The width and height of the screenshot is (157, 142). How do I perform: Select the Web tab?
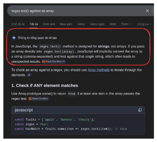(x=113, y=24)
